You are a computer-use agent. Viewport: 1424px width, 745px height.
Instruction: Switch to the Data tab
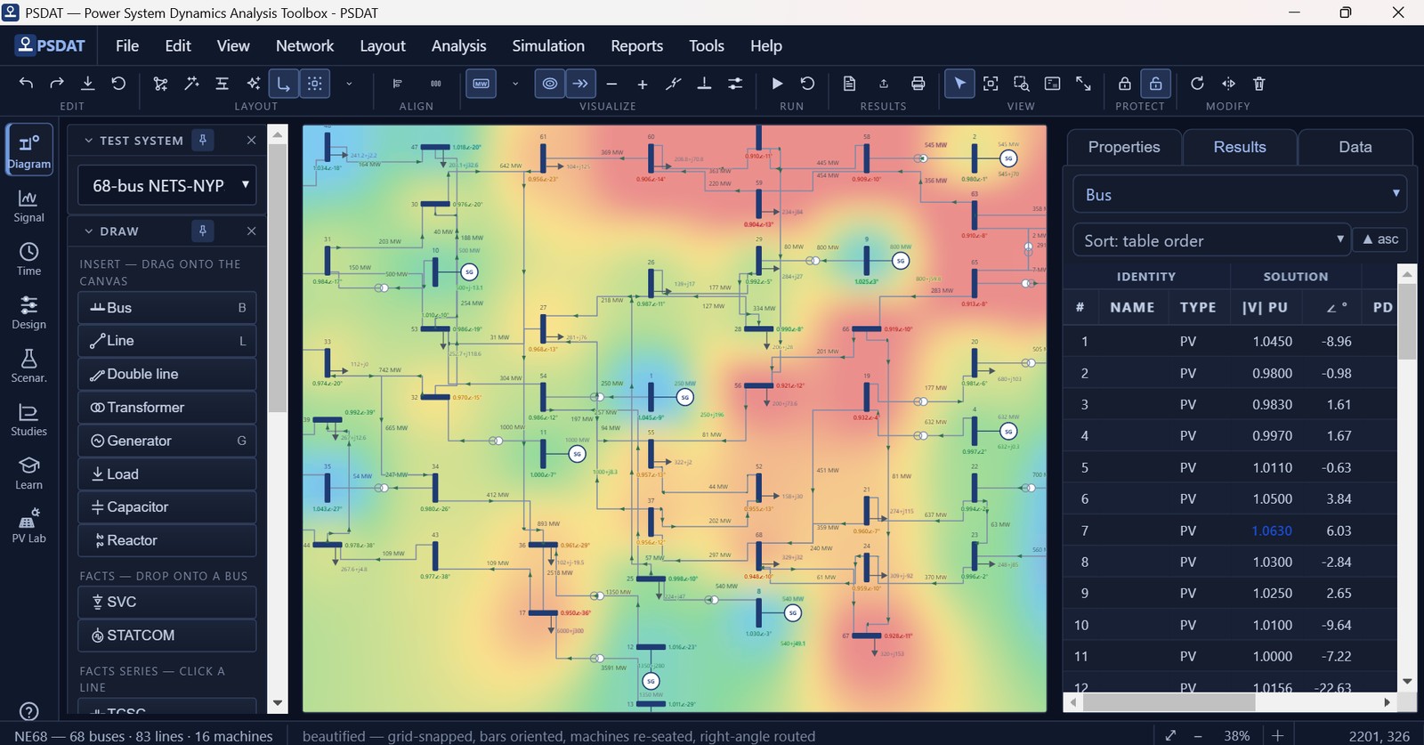[1355, 147]
